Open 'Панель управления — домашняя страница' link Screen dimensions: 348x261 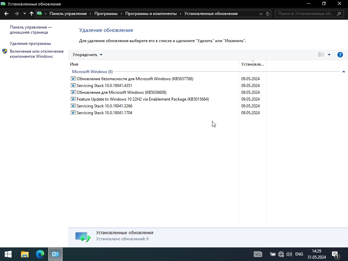tap(31, 30)
